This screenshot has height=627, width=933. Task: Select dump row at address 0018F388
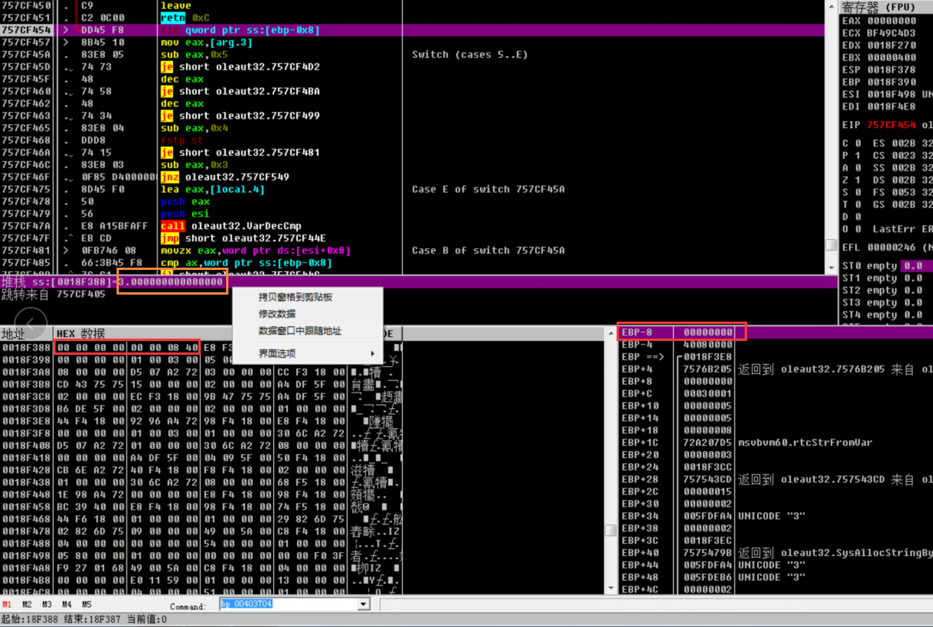tap(201, 348)
